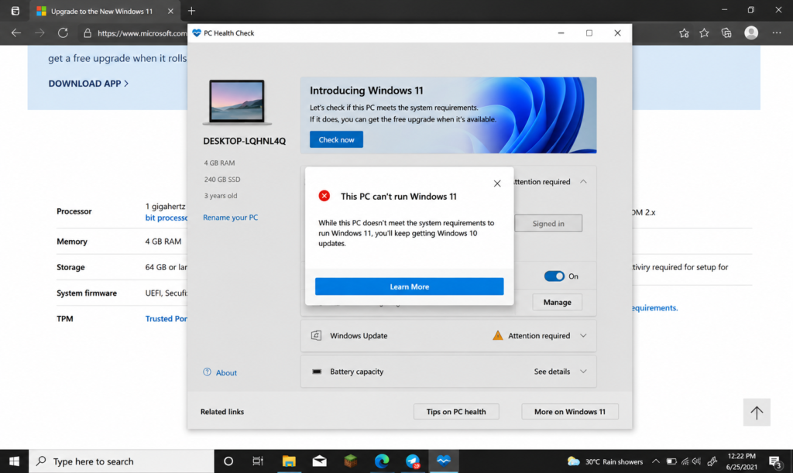Open the About link in PC Health Check
793x473 pixels.
(x=226, y=372)
